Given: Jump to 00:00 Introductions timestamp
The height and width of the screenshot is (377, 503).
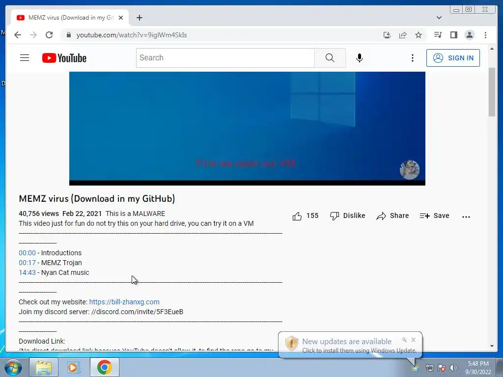Looking at the screenshot, I should click(28, 253).
